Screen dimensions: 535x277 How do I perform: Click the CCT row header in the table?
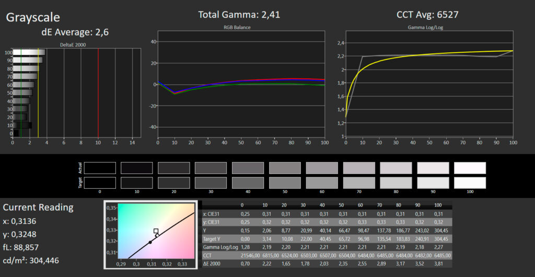(x=207, y=256)
